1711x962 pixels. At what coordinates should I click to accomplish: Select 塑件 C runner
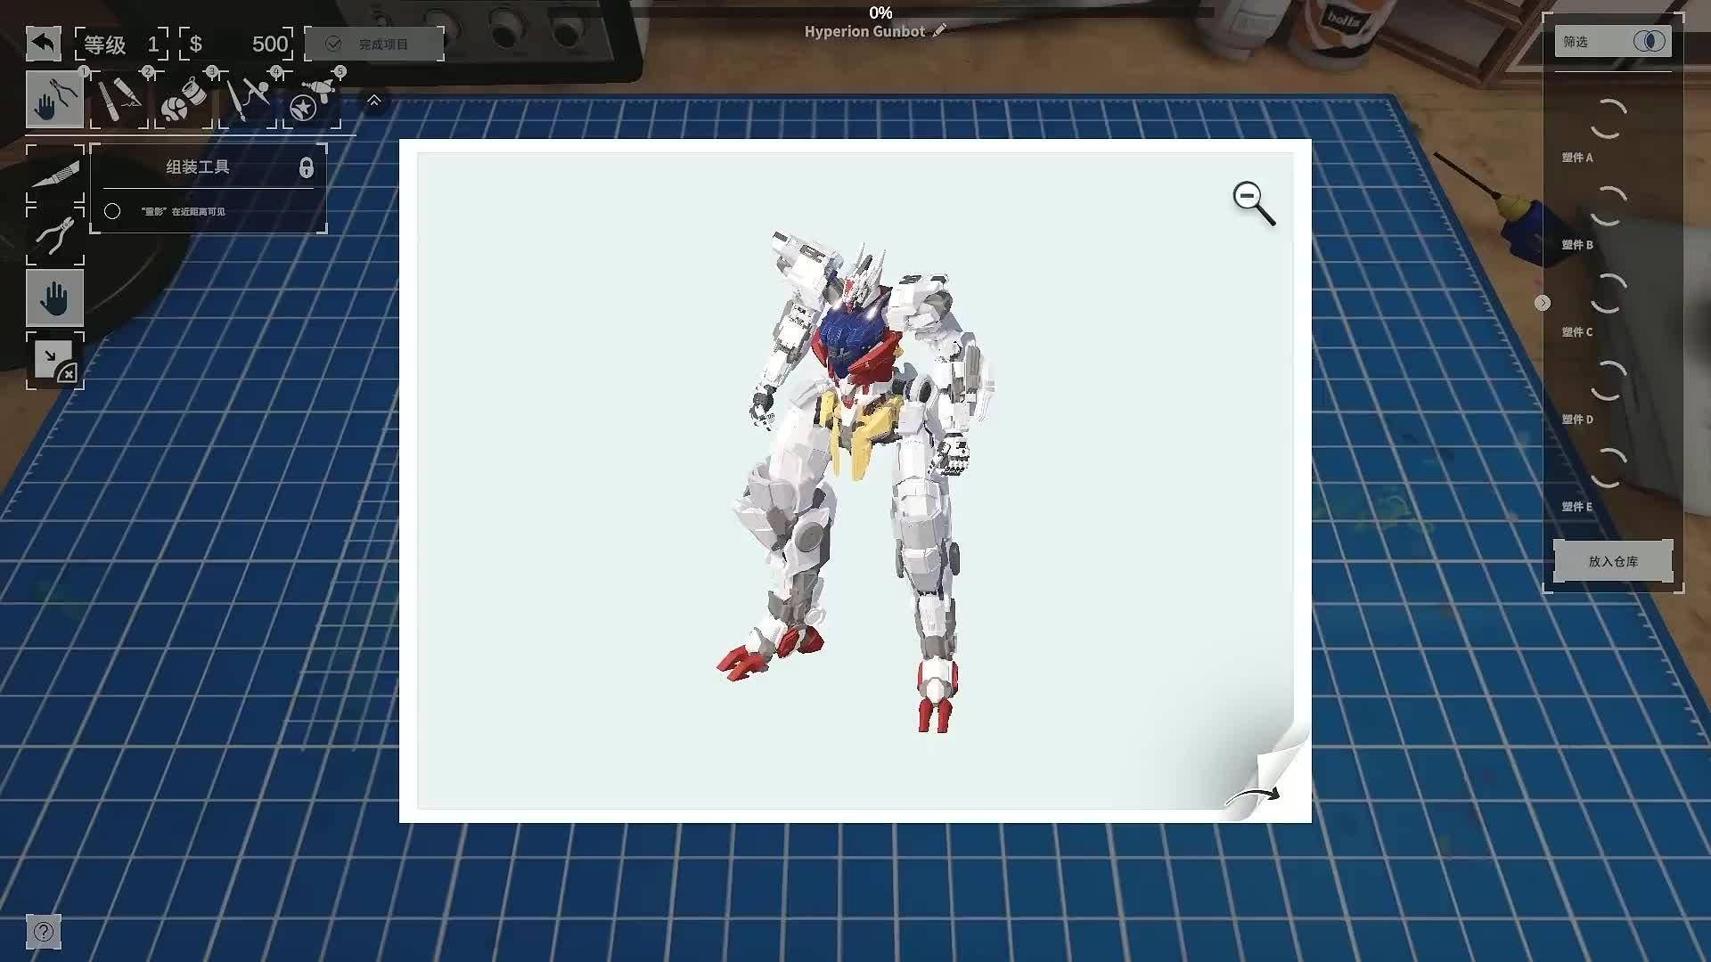(1608, 306)
